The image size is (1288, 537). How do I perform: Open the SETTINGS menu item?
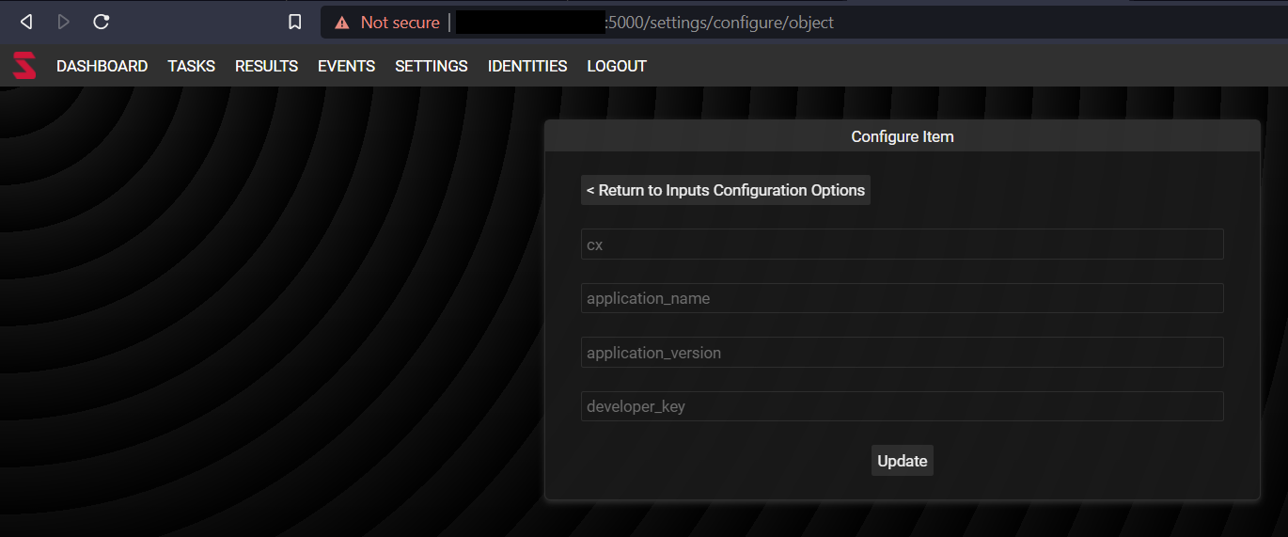point(431,66)
